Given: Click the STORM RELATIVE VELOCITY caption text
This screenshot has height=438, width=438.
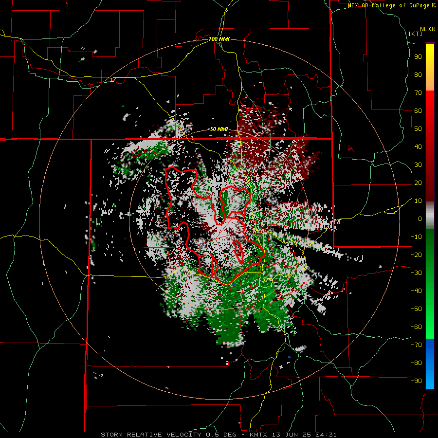Looking at the screenshot, I should click(x=151, y=435).
